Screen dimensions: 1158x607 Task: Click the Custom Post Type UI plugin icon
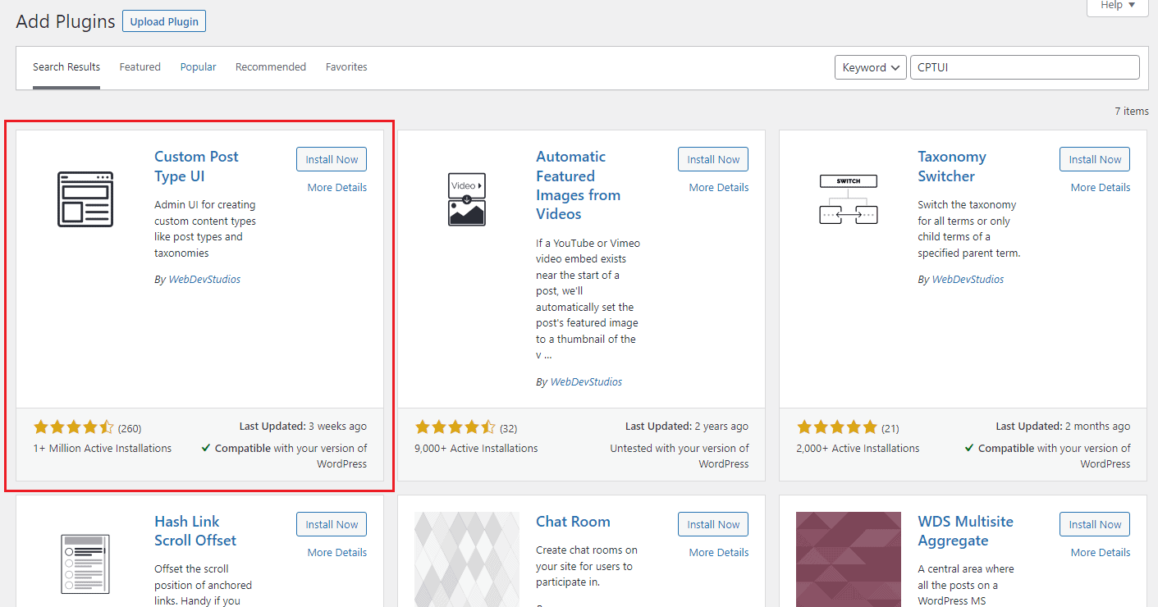(x=85, y=199)
